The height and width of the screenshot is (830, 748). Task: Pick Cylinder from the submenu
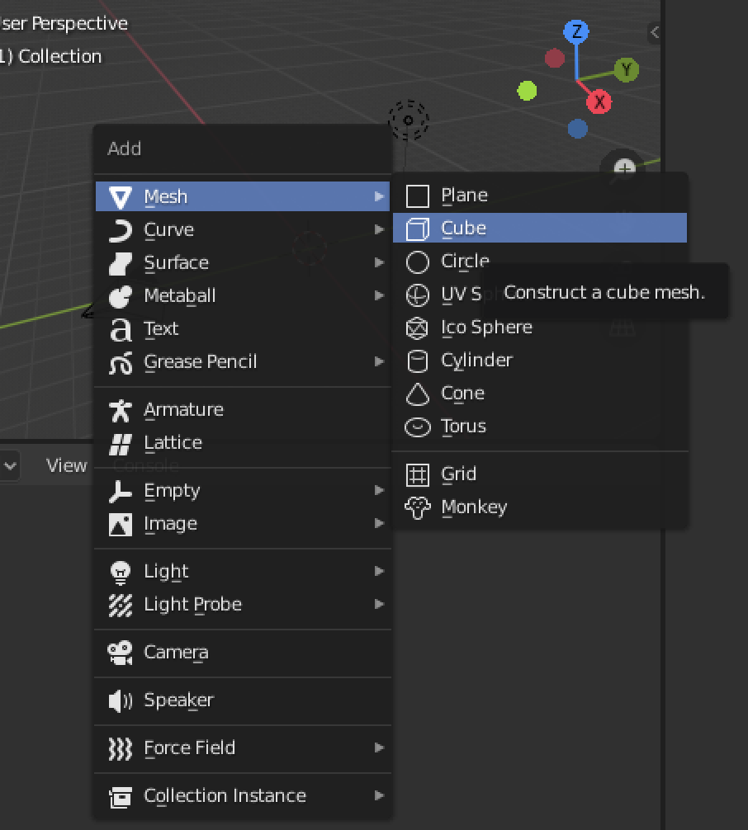click(x=540, y=361)
